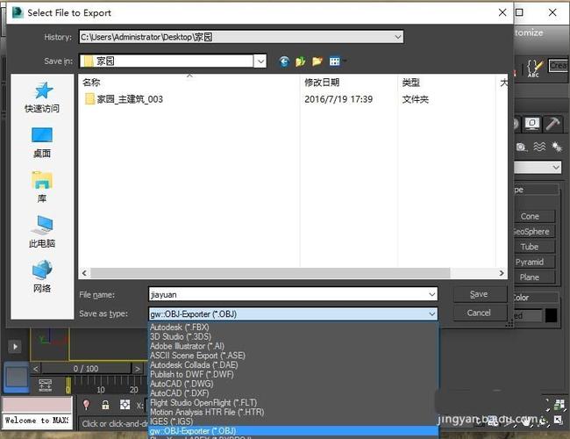The image size is (570, 439).
Task: Click the ABC spelling tool icon in 3ds Max toolbar
Action: [x=534, y=68]
